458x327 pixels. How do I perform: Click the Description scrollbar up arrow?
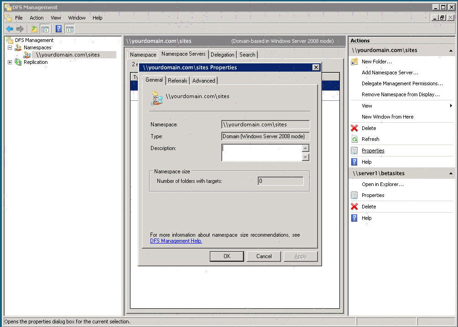coord(306,148)
